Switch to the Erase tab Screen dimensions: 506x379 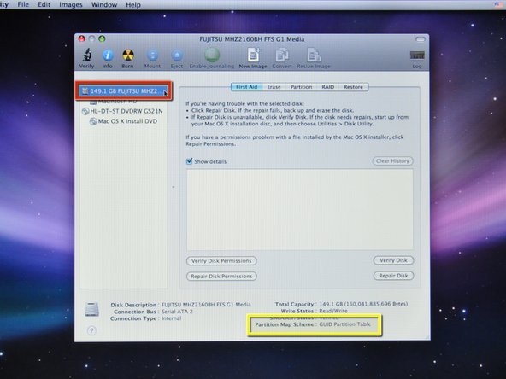[x=274, y=87]
